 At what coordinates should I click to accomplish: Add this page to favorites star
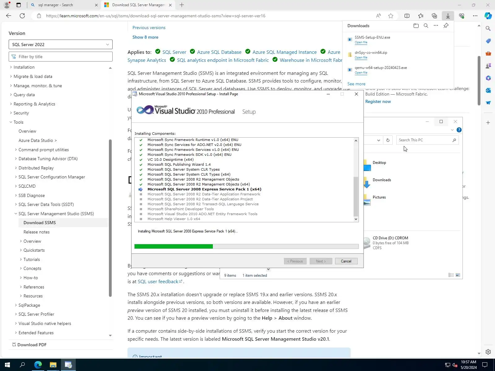click(x=391, y=16)
